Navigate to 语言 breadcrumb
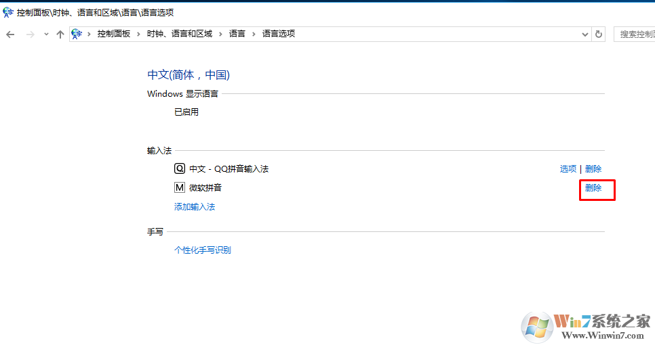The width and height of the screenshot is (655, 345). pos(237,34)
